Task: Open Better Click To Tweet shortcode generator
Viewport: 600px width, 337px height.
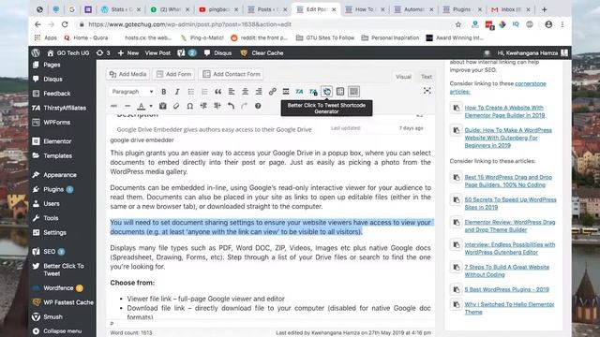Action: point(327,92)
